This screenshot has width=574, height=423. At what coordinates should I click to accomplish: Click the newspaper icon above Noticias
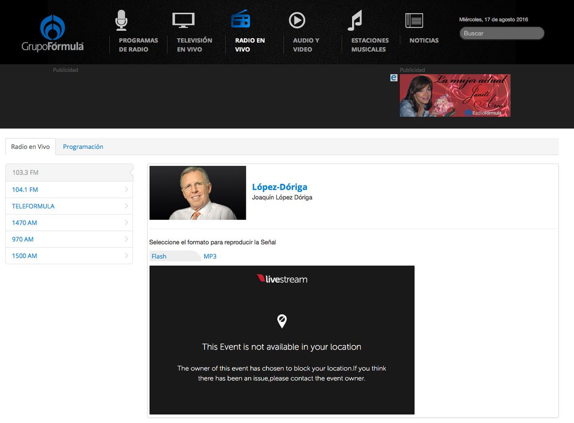(x=414, y=21)
